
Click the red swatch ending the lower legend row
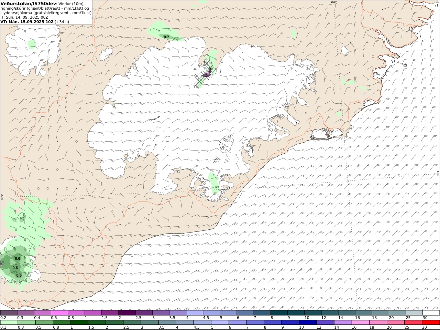[431, 322]
